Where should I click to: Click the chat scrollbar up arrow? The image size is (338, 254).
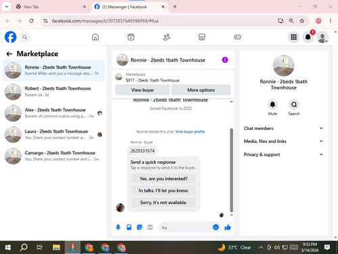(231, 102)
